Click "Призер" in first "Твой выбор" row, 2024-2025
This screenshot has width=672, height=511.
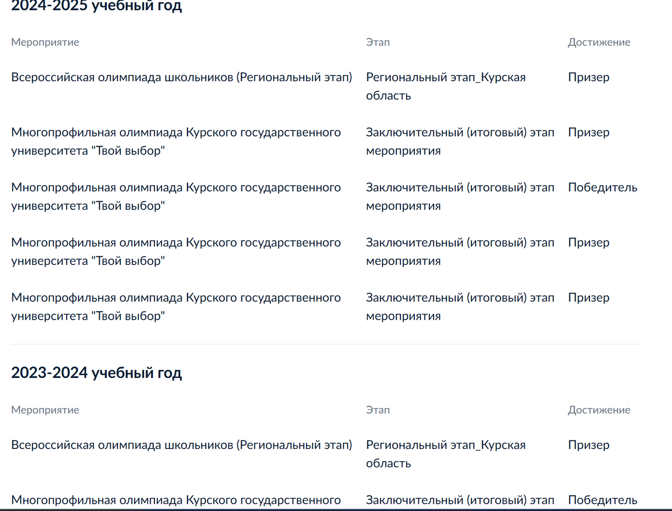[589, 133]
